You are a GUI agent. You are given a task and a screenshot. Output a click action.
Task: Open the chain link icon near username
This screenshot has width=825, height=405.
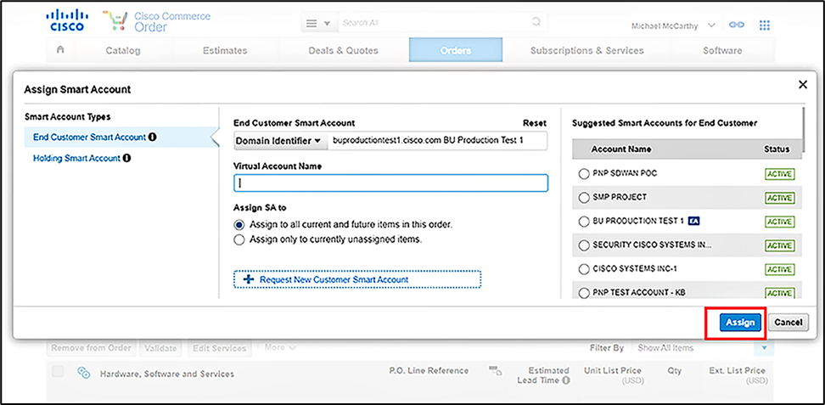coord(736,25)
